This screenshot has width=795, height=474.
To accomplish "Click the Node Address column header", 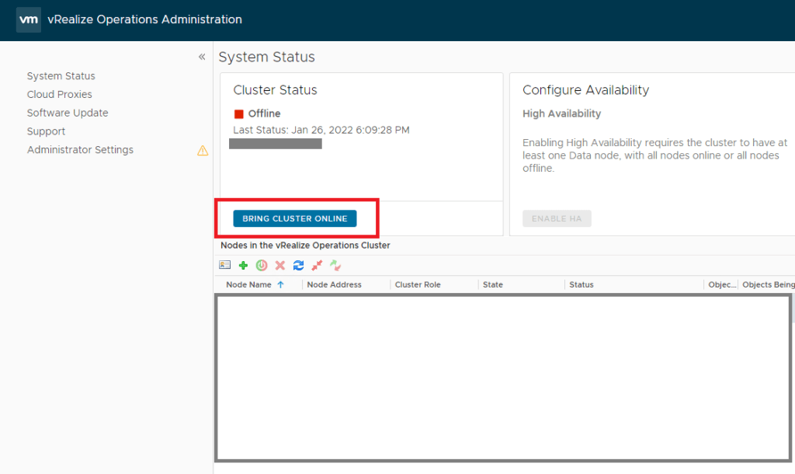I will click(335, 285).
